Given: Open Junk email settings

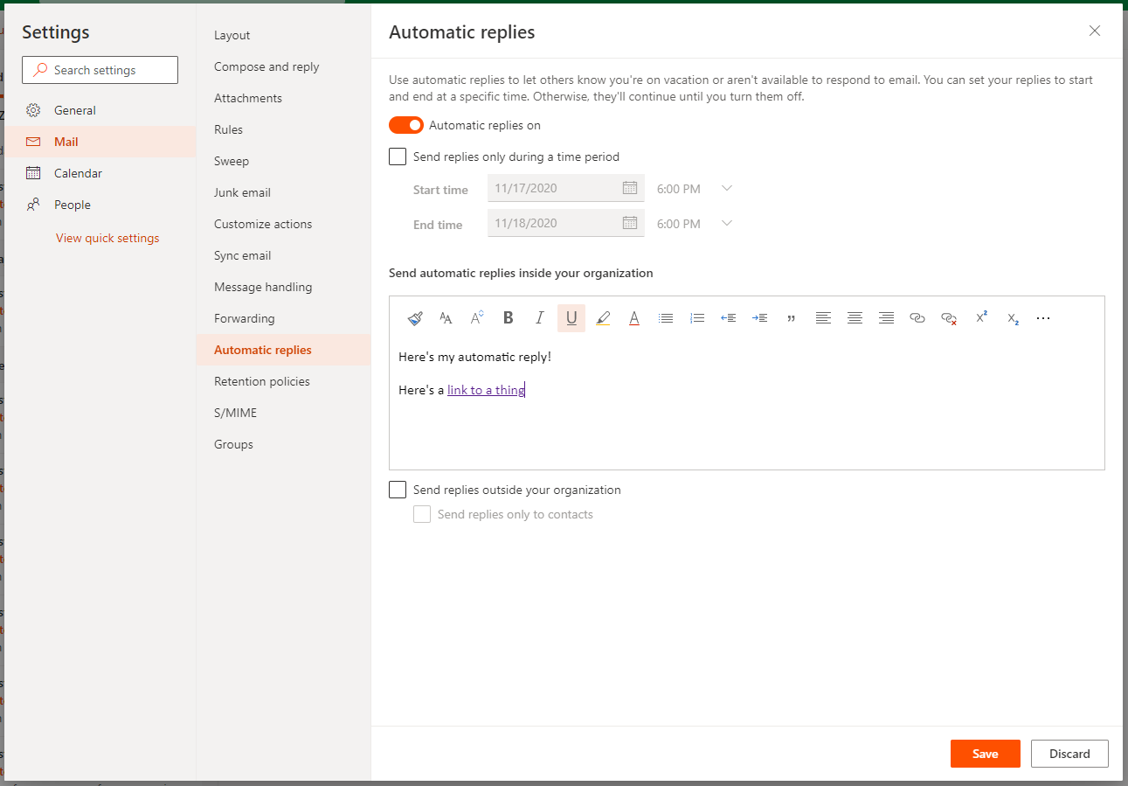Looking at the screenshot, I should pyautogui.click(x=283, y=192).
